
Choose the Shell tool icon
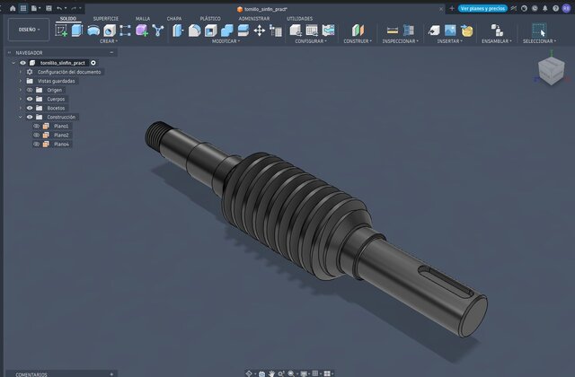point(210,31)
